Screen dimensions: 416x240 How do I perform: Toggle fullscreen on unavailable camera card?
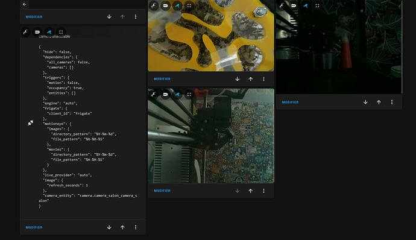61,32
